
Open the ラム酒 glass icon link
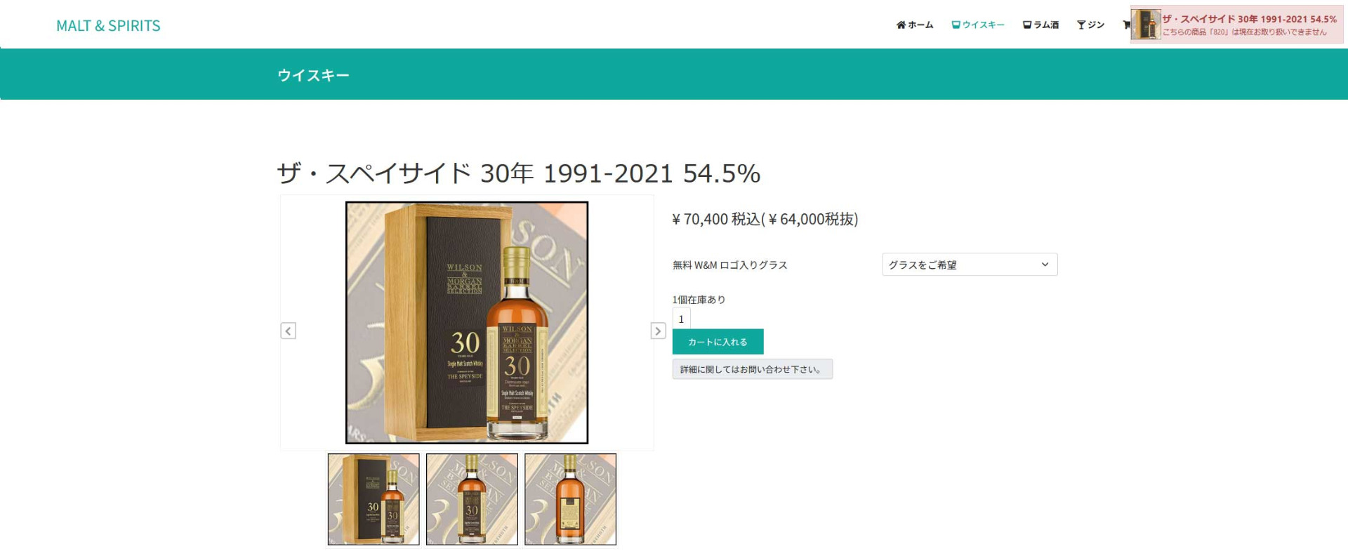tap(1040, 25)
